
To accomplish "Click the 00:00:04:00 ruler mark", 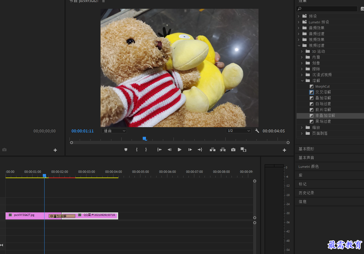I will (113, 172).
